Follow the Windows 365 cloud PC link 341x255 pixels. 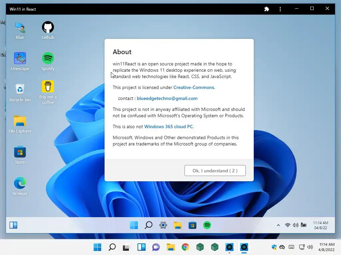coord(169,127)
